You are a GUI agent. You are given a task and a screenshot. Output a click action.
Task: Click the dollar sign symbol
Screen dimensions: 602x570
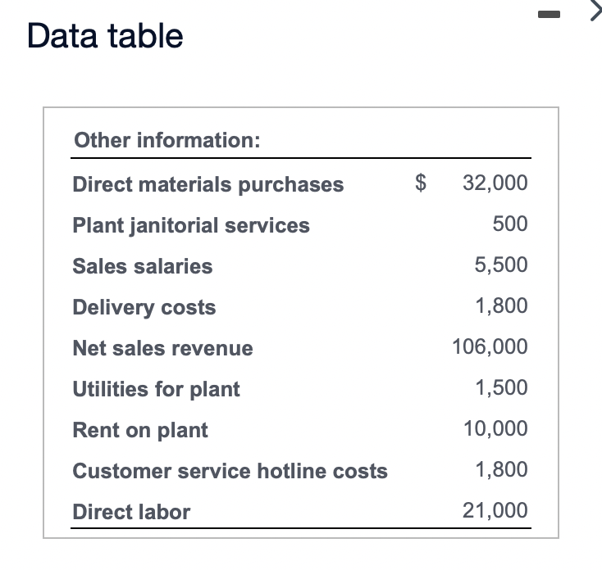422,183
